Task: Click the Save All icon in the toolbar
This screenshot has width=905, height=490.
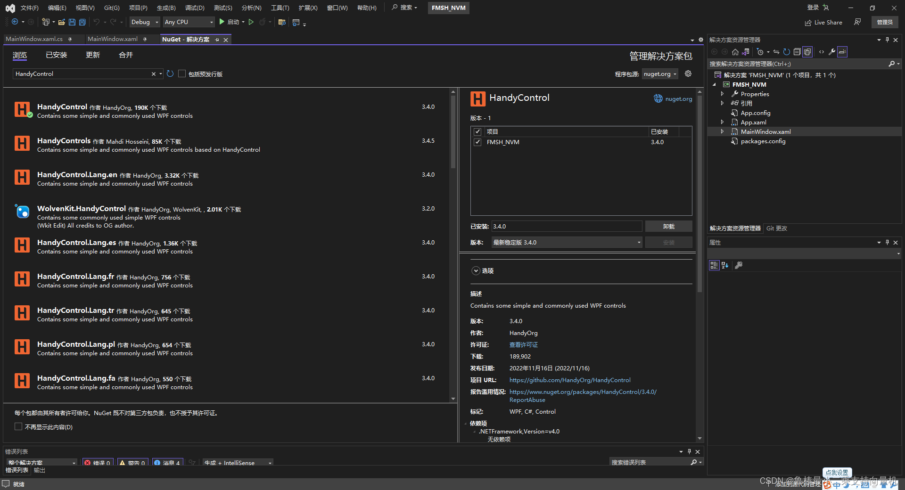Action: point(82,22)
